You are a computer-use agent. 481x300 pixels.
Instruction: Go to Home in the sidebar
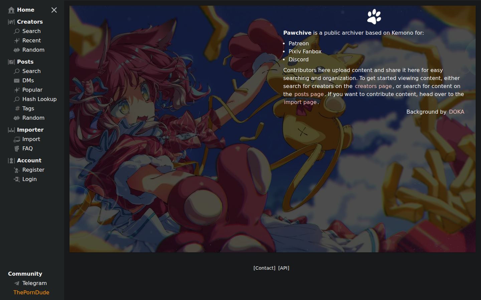(x=26, y=10)
